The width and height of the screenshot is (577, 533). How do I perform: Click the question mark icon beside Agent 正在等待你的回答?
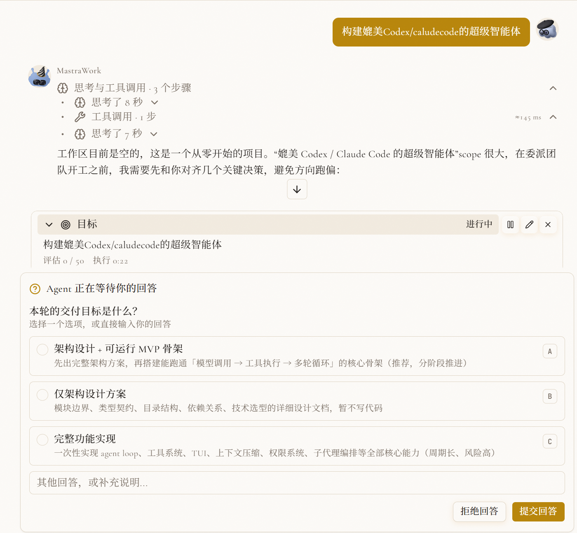coord(35,289)
